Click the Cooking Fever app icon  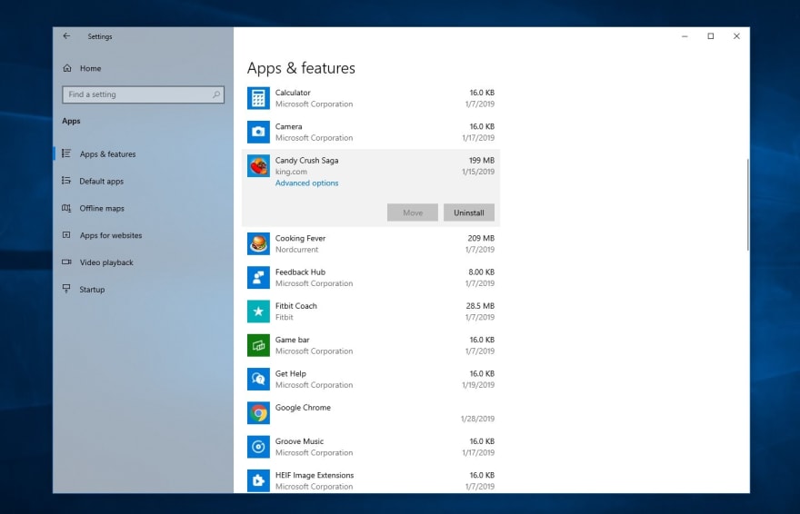258,243
